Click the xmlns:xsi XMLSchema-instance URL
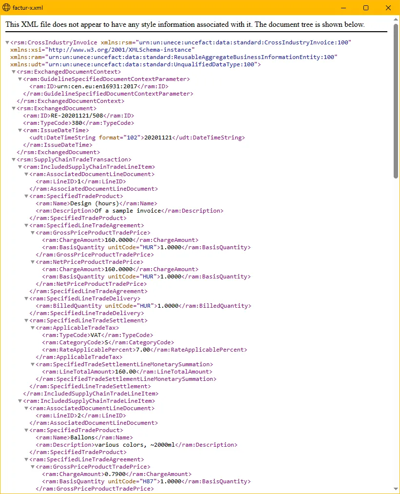 point(120,50)
